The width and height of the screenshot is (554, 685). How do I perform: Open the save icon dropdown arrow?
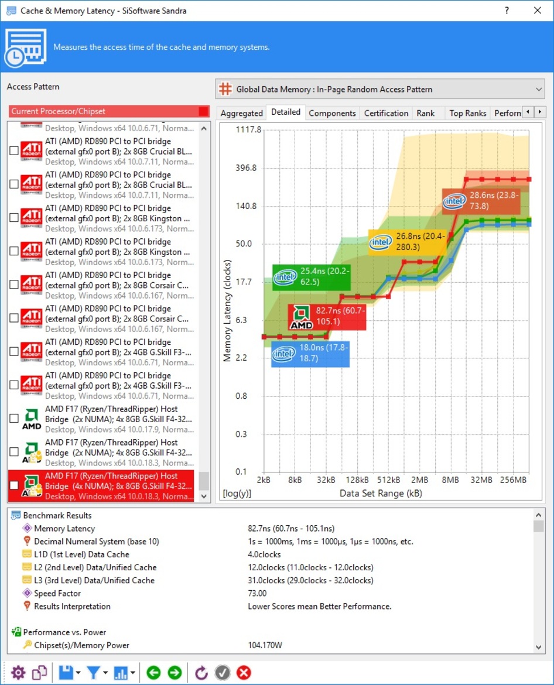point(78,673)
